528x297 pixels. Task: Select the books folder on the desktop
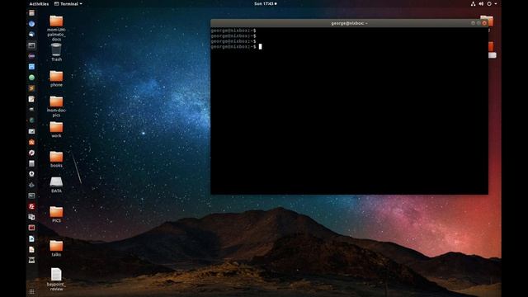pyautogui.click(x=56, y=157)
